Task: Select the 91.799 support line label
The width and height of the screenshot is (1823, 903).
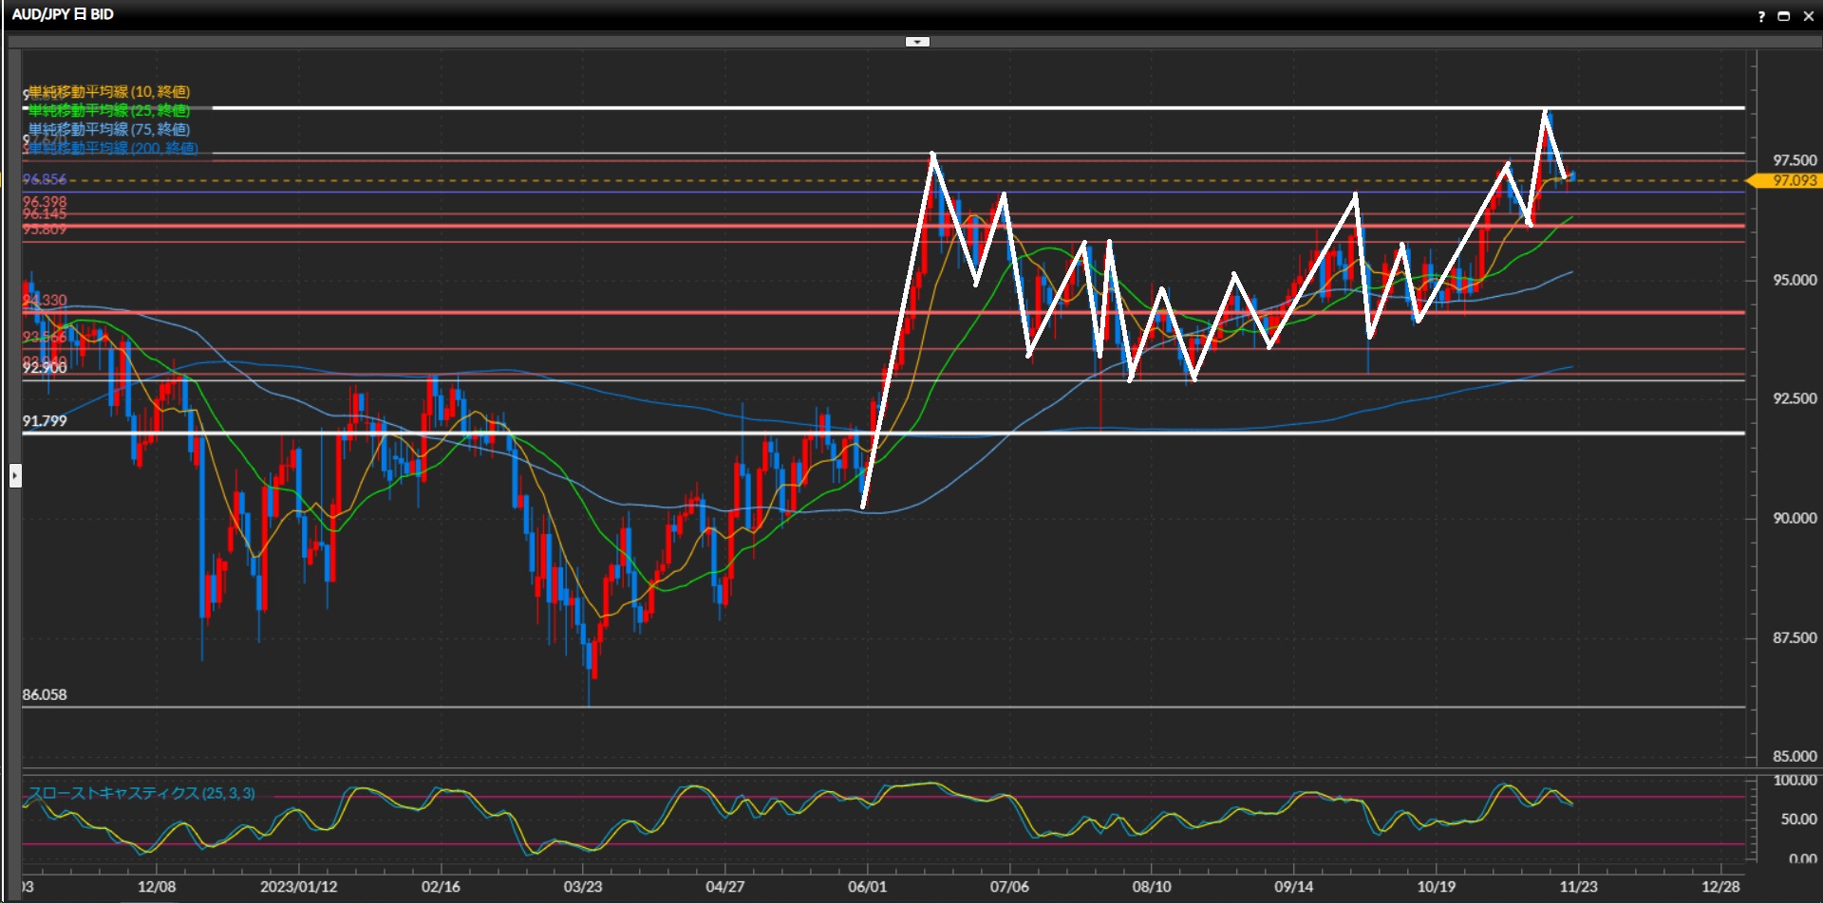Action: (x=45, y=421)
